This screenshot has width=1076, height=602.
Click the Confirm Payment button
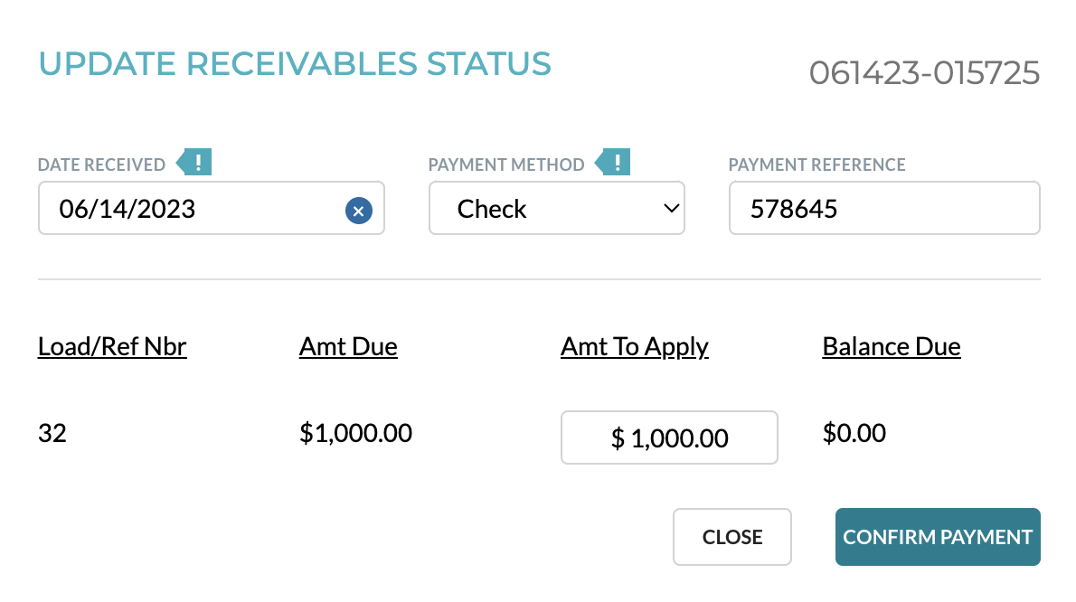[x=937, y=537]
